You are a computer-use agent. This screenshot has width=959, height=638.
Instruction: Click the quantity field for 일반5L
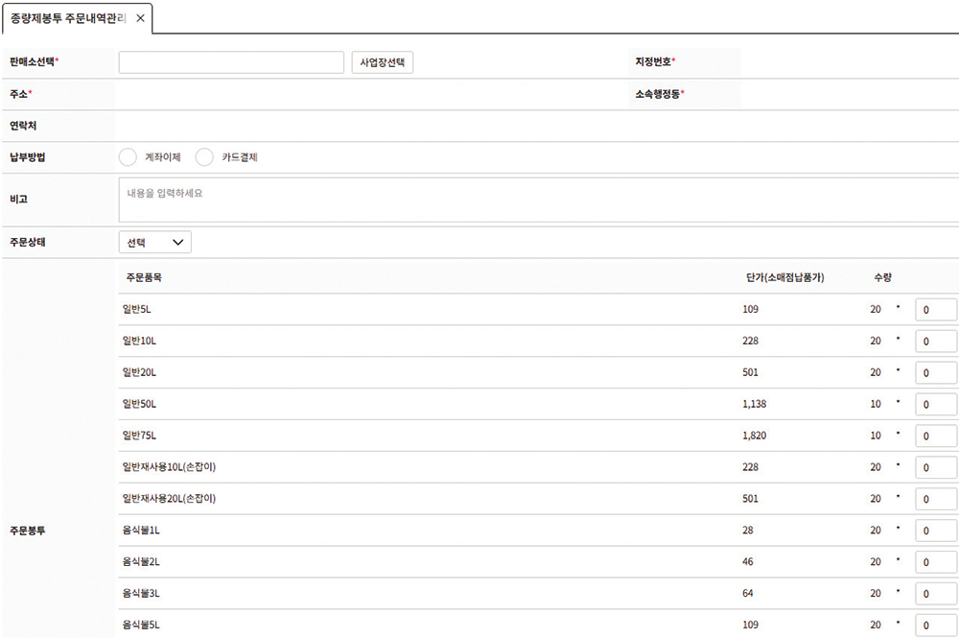tap(935, 310)
